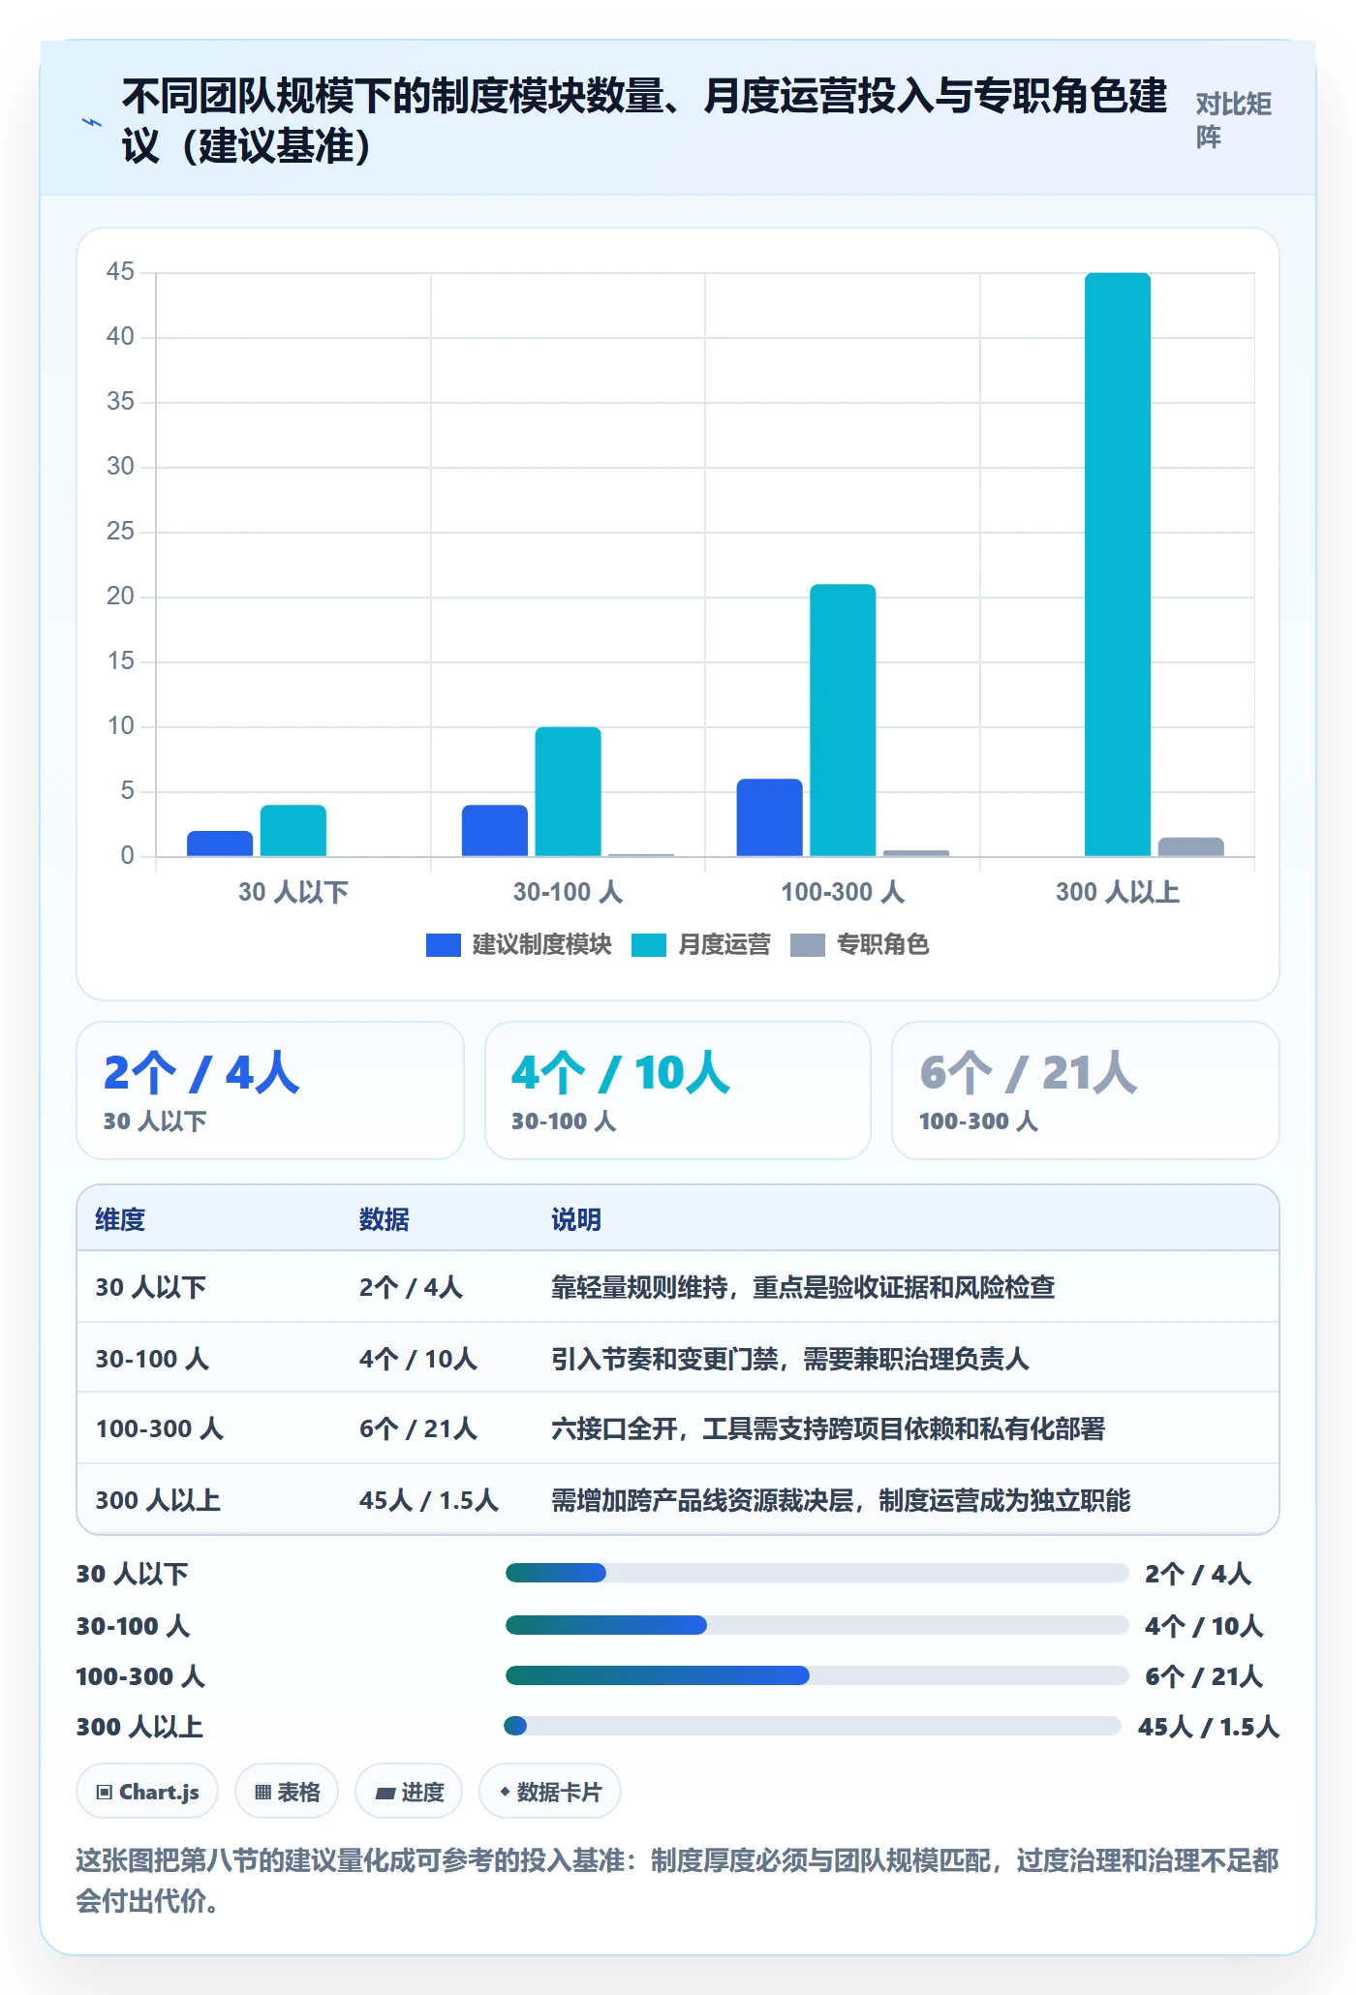Click the 30-100 人 progress bar
1356x1995 pixels.
pos(817,1625)
